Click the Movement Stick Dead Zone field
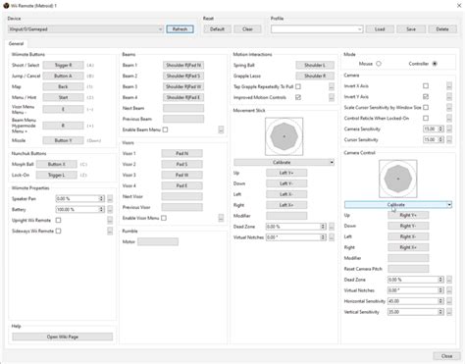 click(x=293, y=227)
